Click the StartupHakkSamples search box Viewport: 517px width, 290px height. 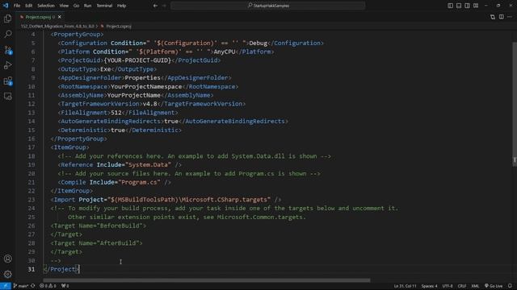click(x=267, y=6)
